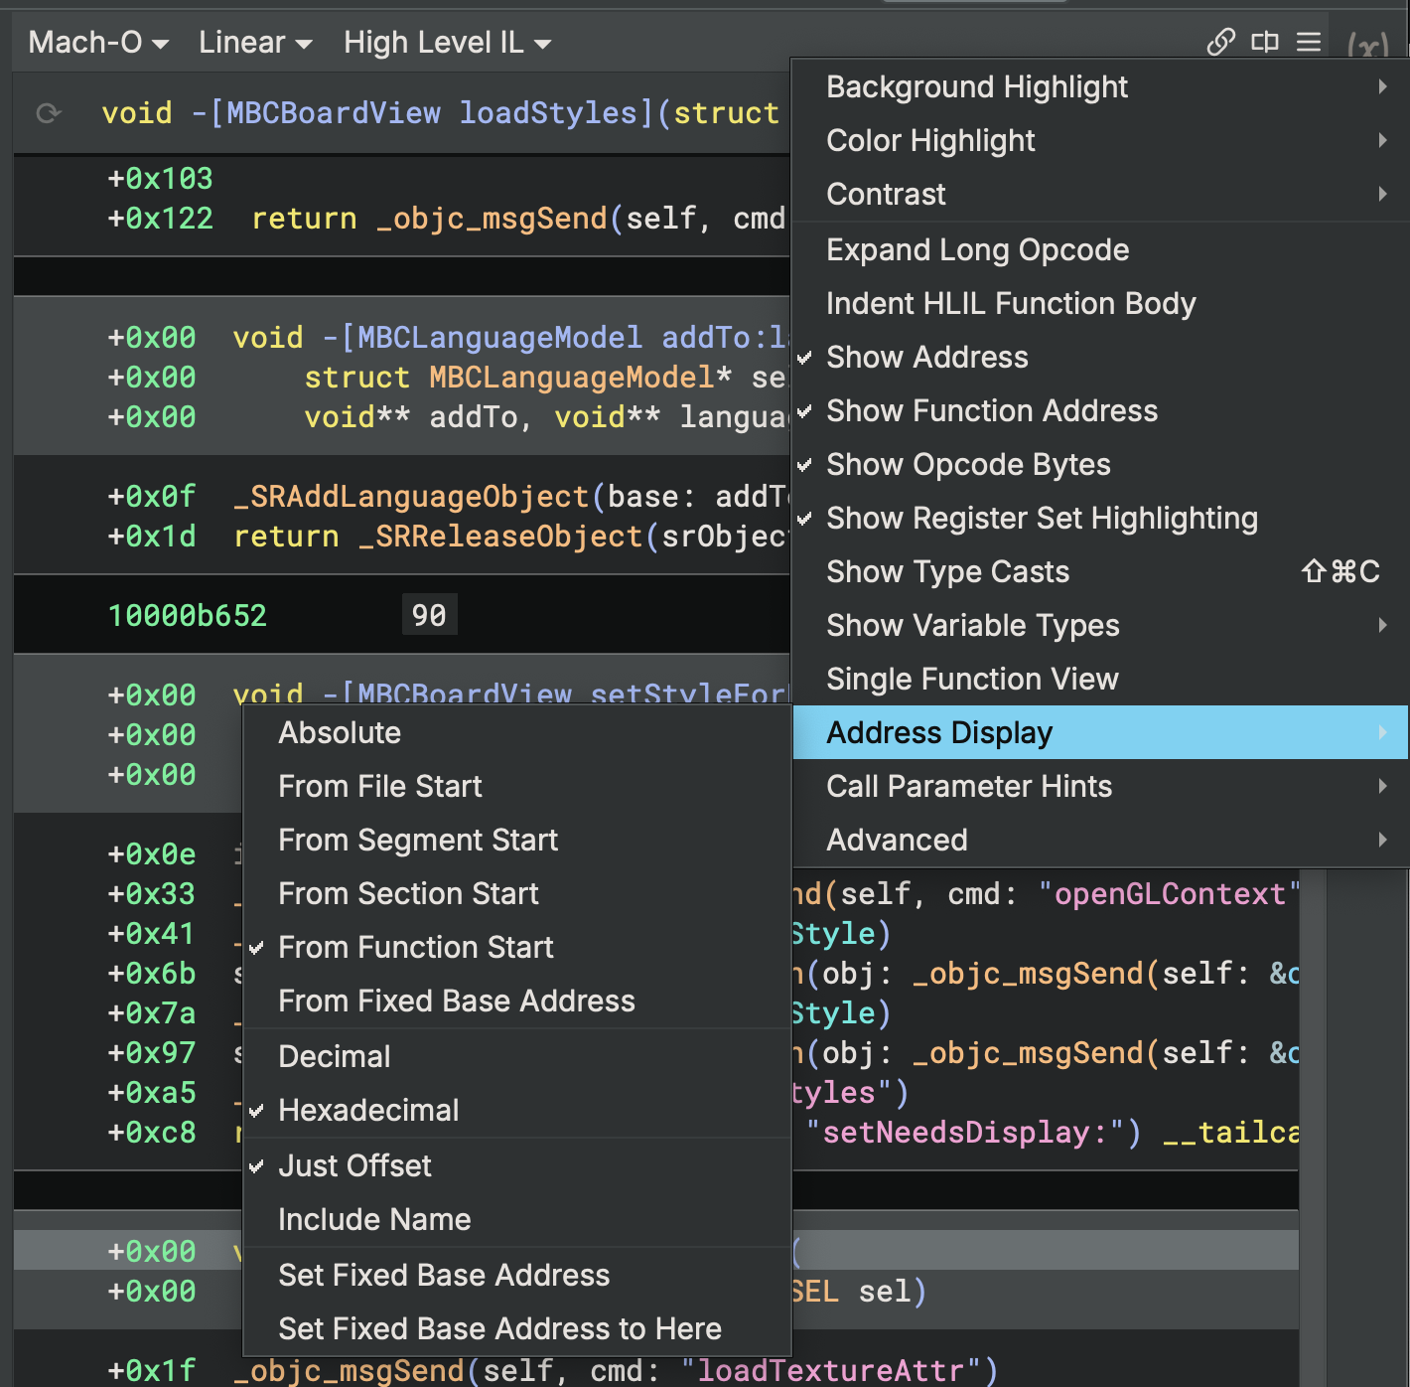1410x1387 pixels.
Task: Click the link/sync views chain icon
Action: 1220,42
